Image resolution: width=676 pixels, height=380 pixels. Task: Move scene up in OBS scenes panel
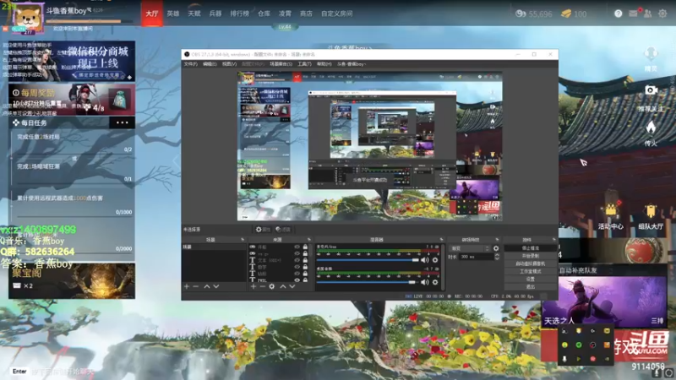pos(206,286)
